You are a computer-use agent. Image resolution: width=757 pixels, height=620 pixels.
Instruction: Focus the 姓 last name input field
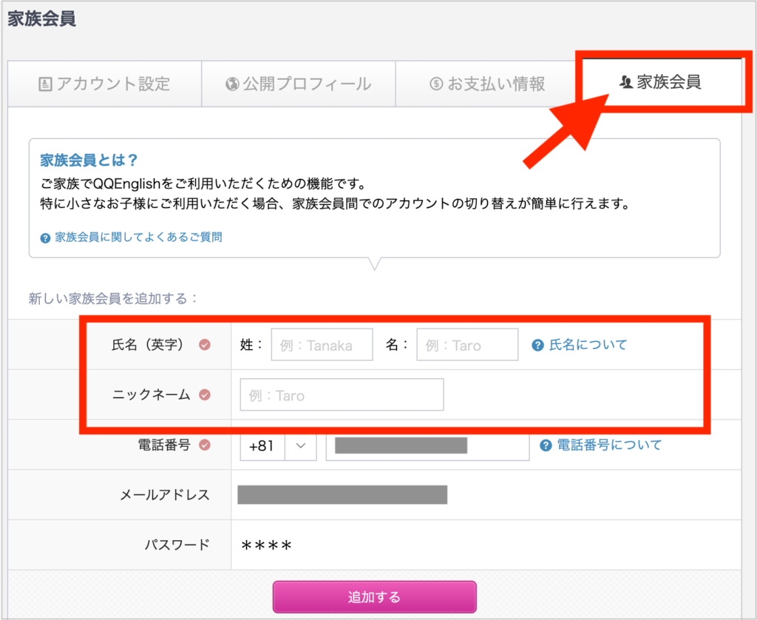(322, 346)
